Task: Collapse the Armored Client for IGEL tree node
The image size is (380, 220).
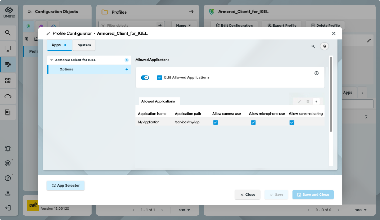Action: coord(52,60)
